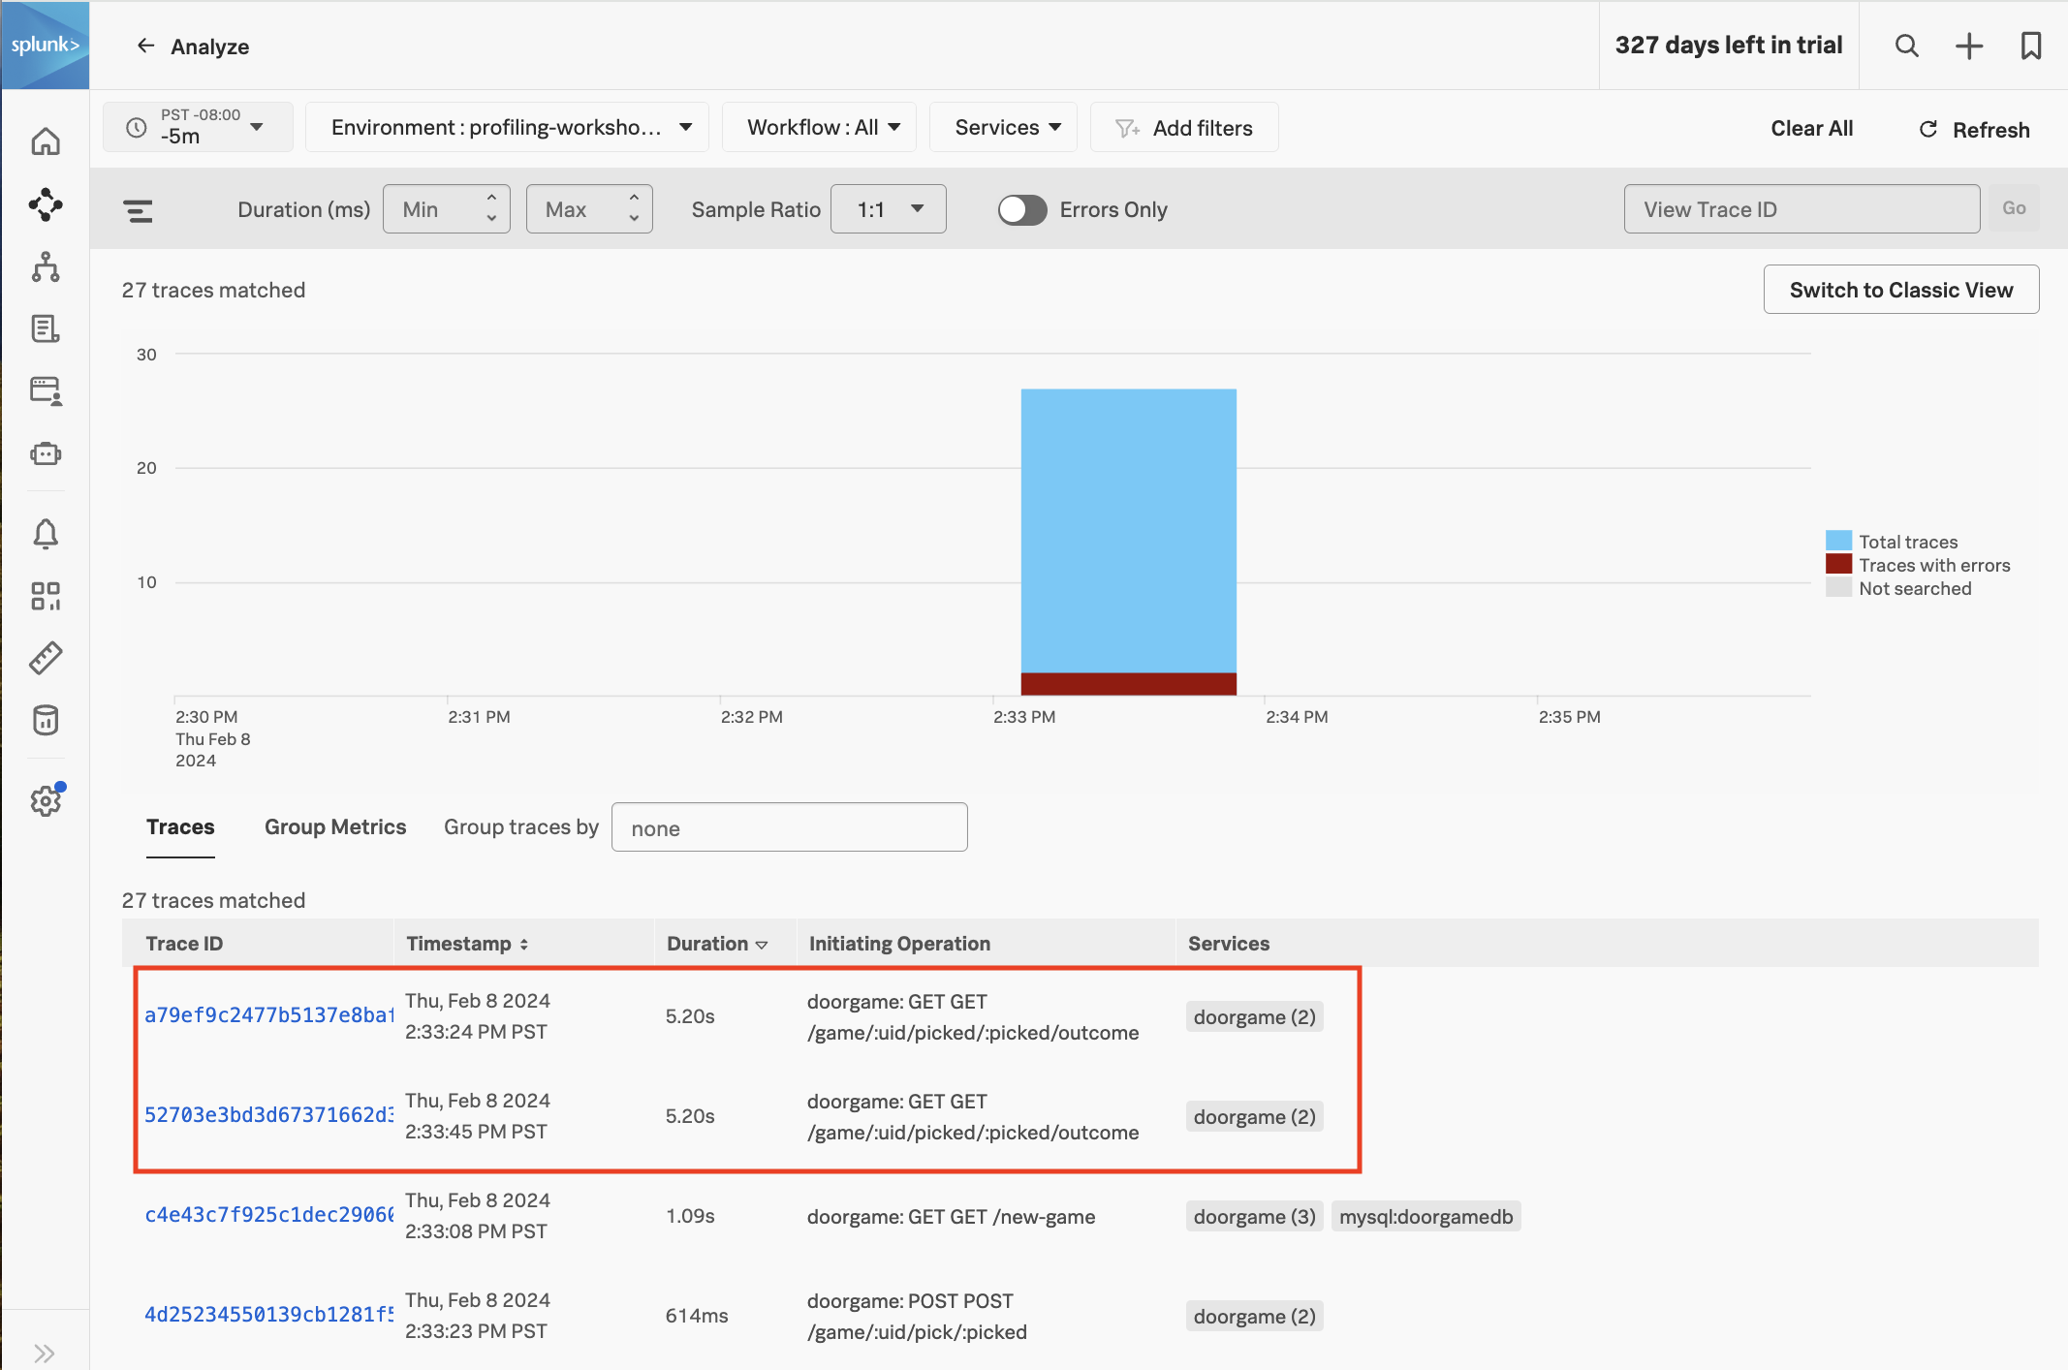
Task: Open the -5m time range picker
Action: pyautogui.click(x=198, y=128)
